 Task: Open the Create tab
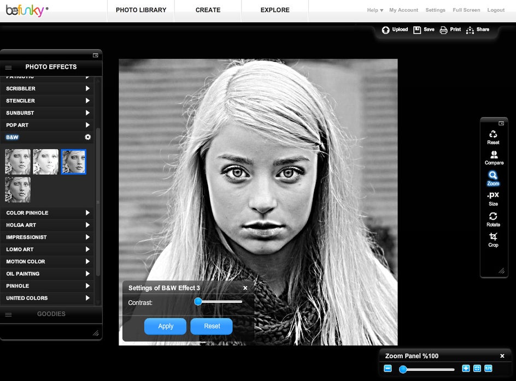click(x=208, y=10)
